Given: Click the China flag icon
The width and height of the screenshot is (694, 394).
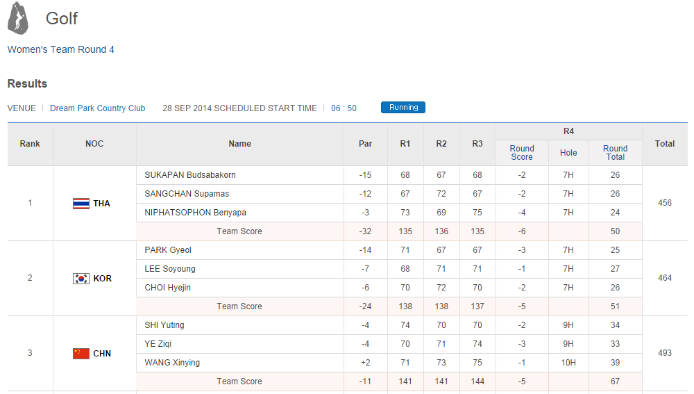Looking at the screenshot, I should [81, 354].
